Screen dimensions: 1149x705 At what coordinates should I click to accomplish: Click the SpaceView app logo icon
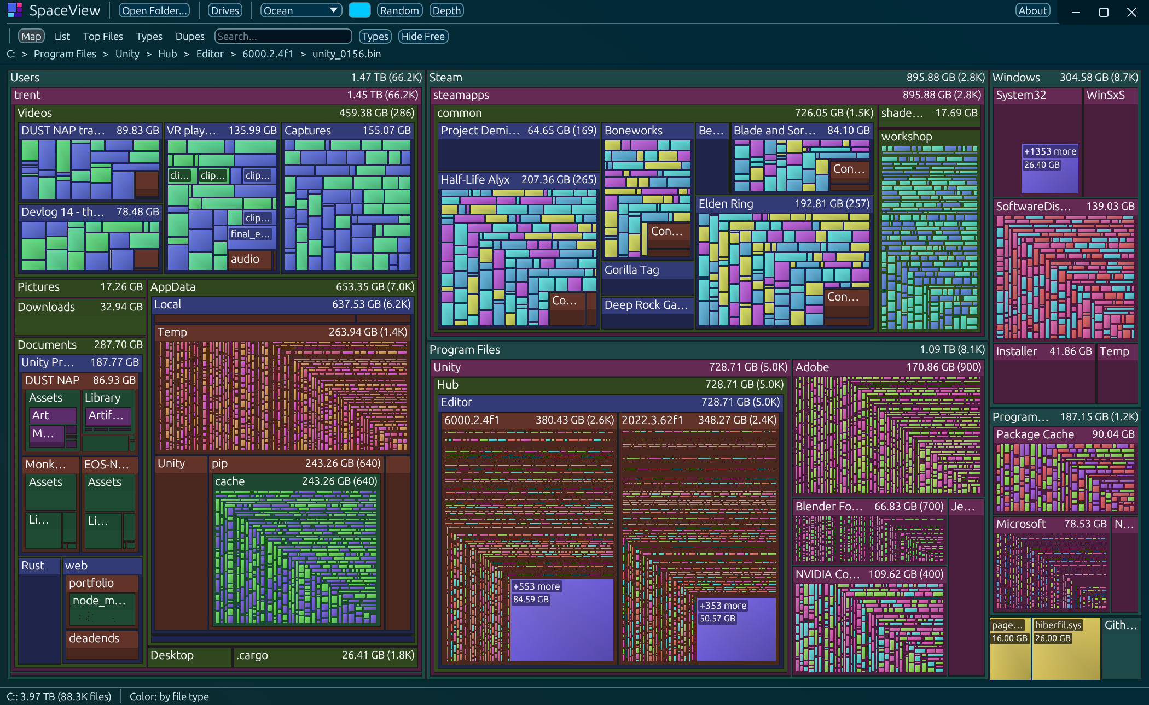[15, 10]
